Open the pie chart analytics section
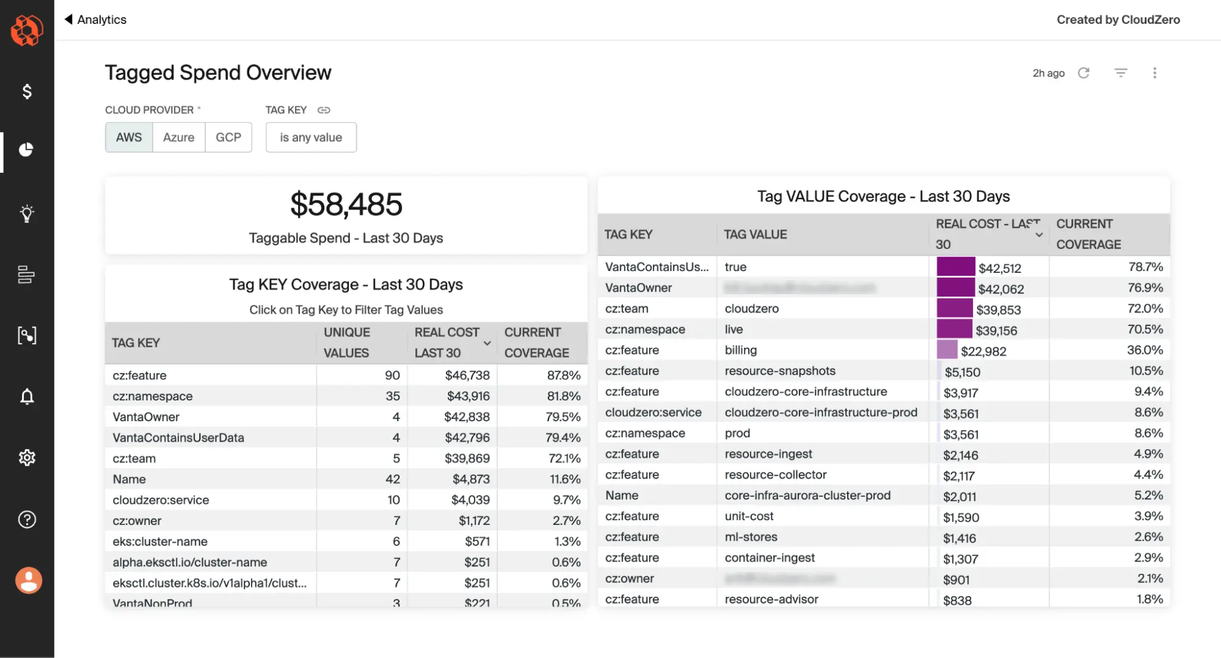1221x658 pixels. [x=26, y=150]
